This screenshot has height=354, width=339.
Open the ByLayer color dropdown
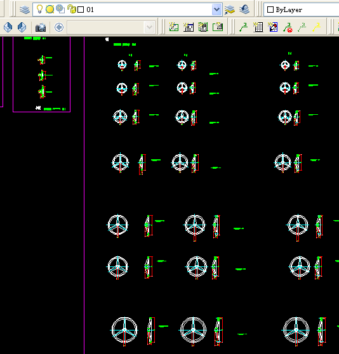click(x=301, y=10)
